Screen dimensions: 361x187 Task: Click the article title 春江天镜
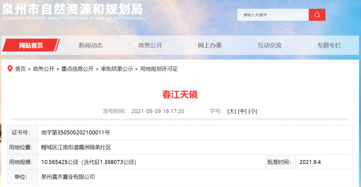[180, 95]
